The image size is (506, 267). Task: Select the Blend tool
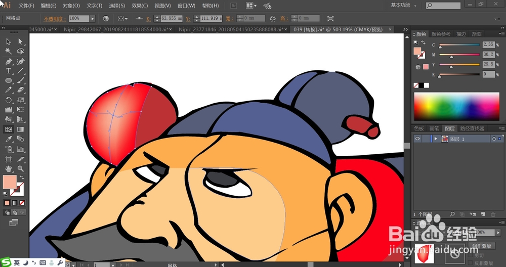pos(20,139)
